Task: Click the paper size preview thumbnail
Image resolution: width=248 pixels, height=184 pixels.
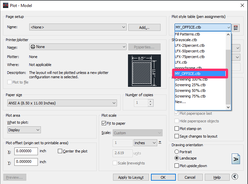Action: coord(144,71)
